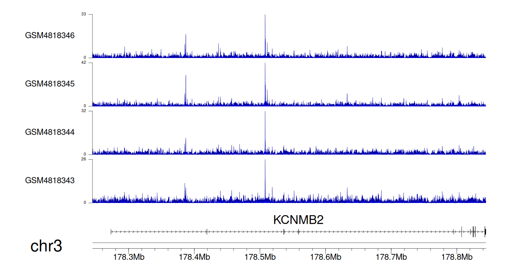
Task: Click the y-axis maximum value 42
Action: pyautogui.click(x=84, y=63)
